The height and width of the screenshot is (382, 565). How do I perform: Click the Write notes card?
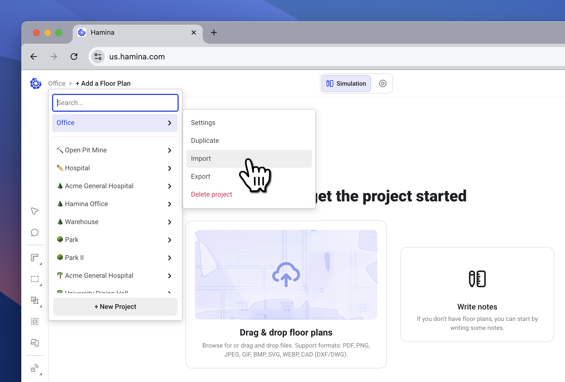[x=477, y=294]
